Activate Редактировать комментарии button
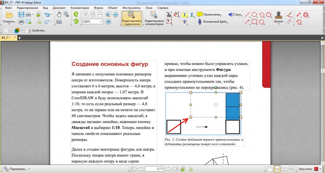 (154, 19)
